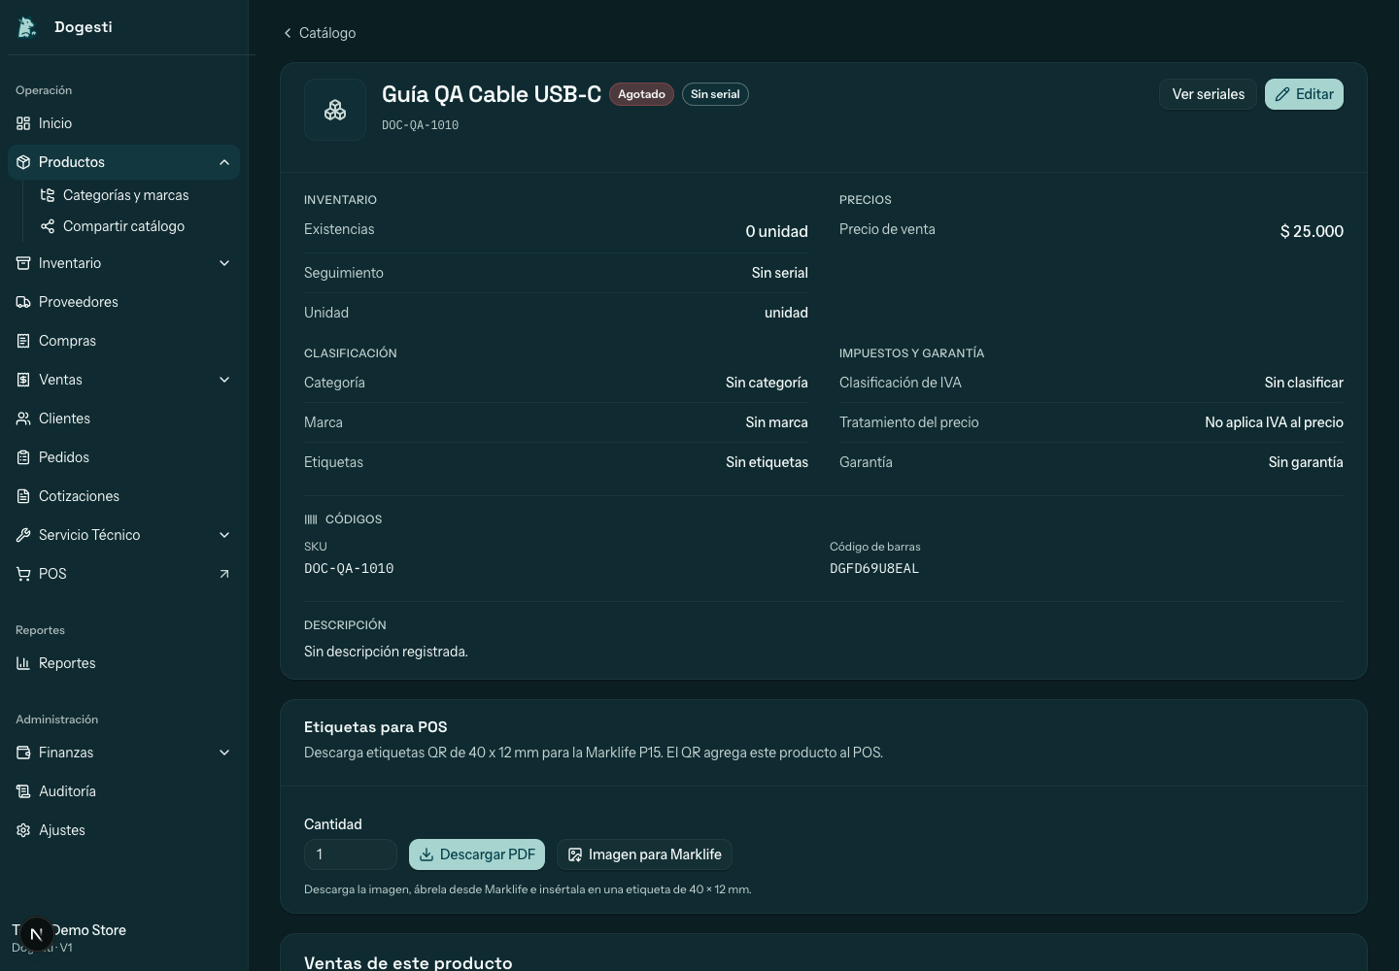Screen dimensions: 1399x971
Task: Click 'No aplica IVA al precio' value
Action: tap(1274, 422)
